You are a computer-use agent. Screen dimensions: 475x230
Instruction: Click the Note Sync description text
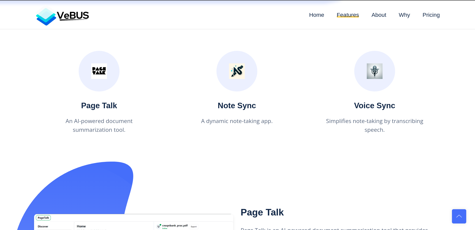[x=237, y=121]
